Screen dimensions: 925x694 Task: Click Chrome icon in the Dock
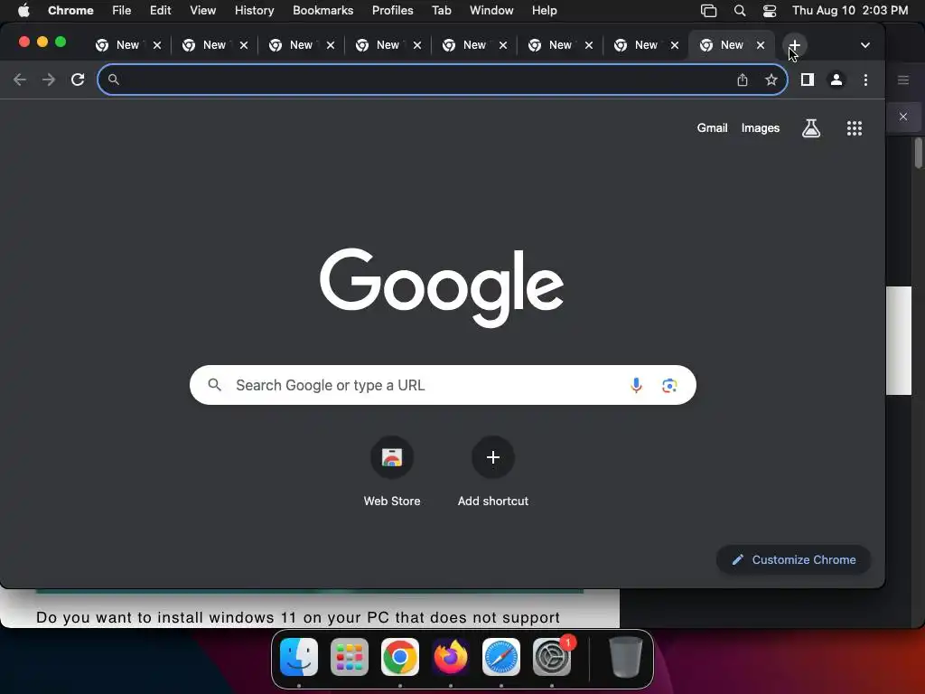[400, 657]
